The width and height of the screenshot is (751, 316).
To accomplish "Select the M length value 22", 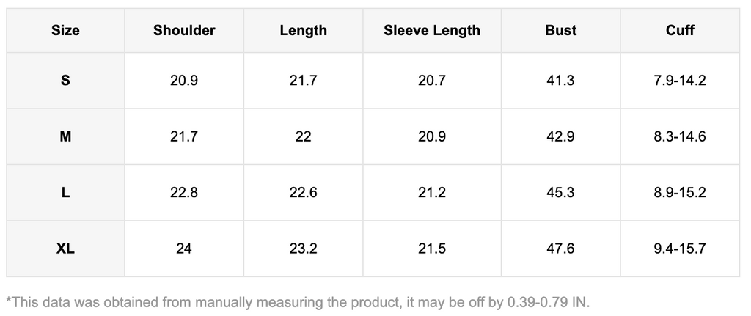I will click(x=303, y=136).
